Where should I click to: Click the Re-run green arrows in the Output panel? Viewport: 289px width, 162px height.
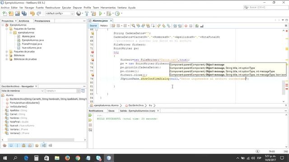[x=90, y=115]
